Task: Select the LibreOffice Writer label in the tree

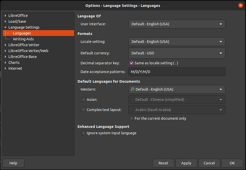Action: (24, 45)
